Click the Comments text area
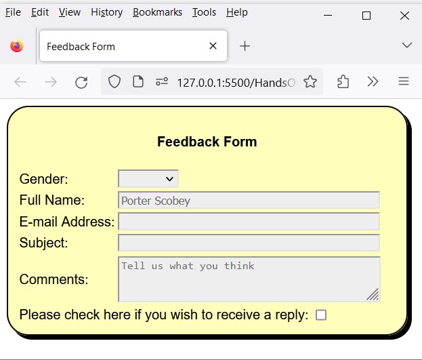The width and height of the screenshot is (422, 360). click(x=249, y=279)
